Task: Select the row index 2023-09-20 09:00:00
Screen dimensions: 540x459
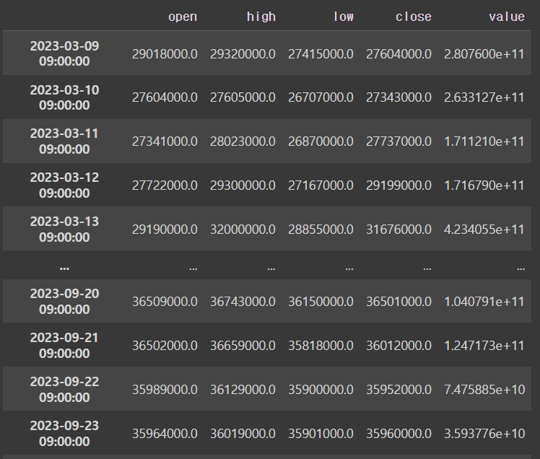Action: [64, 301]
